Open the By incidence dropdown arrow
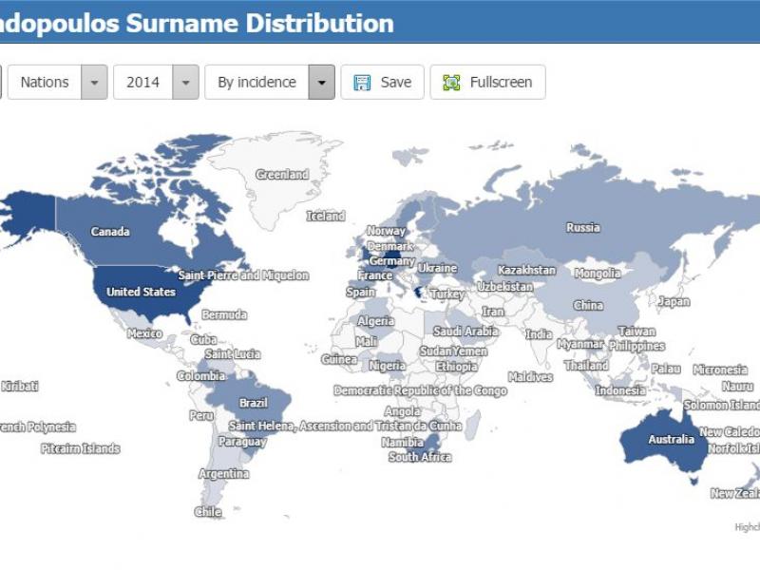 pos(322,83)
